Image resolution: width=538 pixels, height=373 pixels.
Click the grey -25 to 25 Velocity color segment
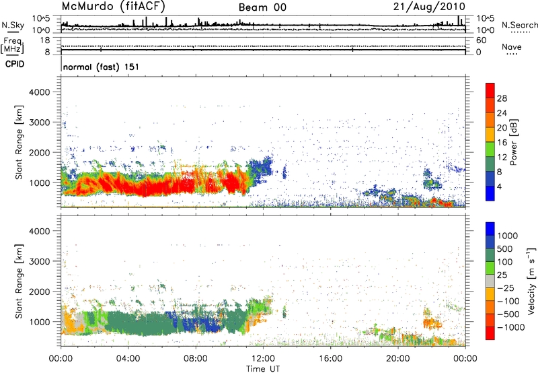[x=490, y=281]
